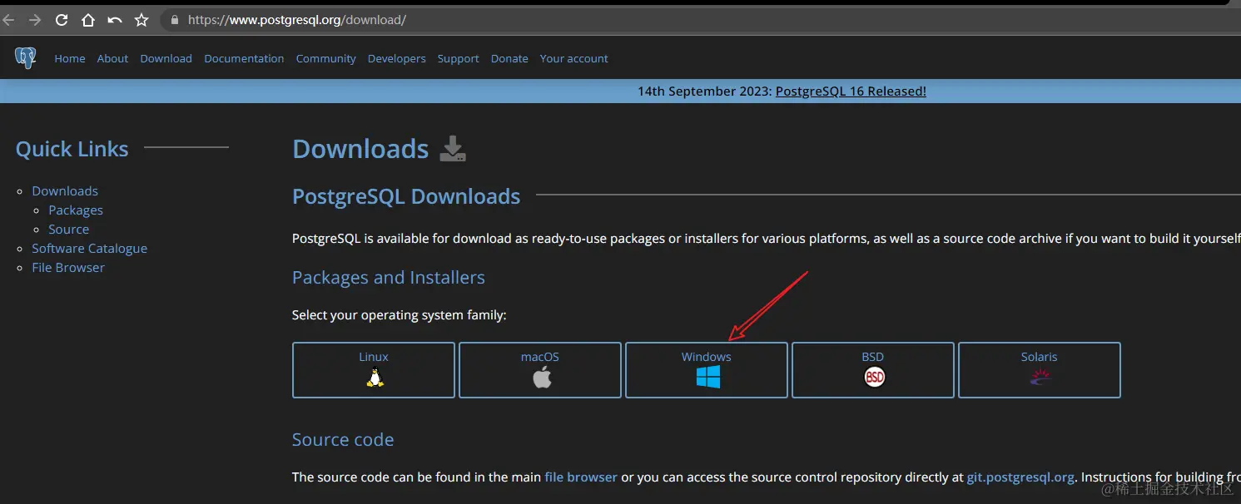Viewport: 1241px width, 504px height.
Task: Open Source in Quick Links
Action: 68,230
